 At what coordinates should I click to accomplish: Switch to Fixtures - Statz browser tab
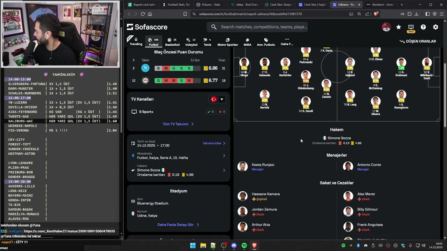tap(210, 5)
